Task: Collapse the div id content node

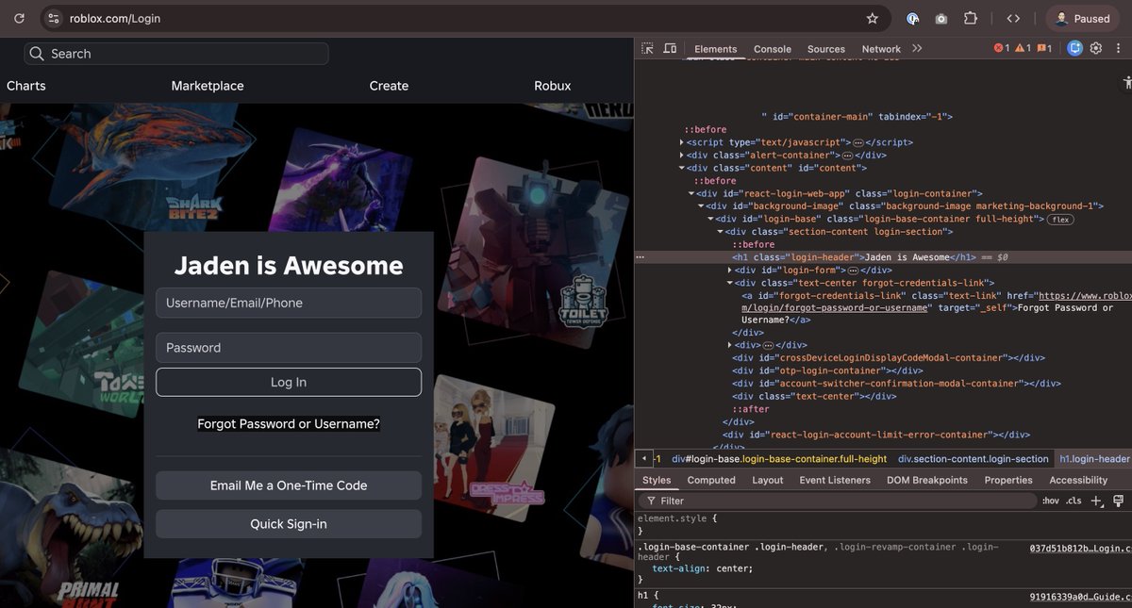Action: (682, 168)
